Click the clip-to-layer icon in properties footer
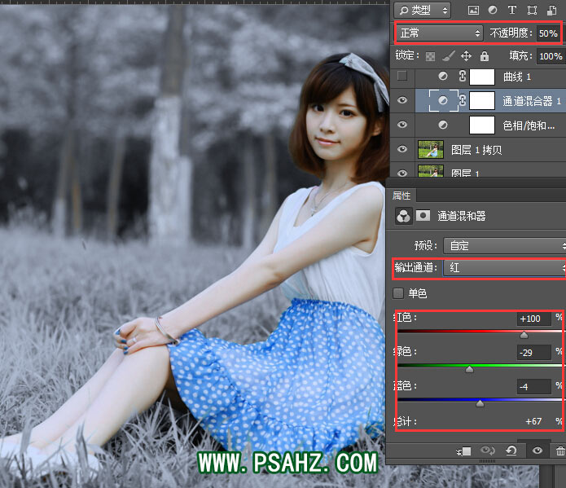Image resolution: width=566 pixels, height=488 pixels. (464, 451)
